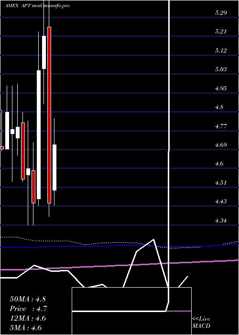This screenshot has height=335, width=239.
Task: Click the 4.77 price axis label
Action: tap(221, 126)
